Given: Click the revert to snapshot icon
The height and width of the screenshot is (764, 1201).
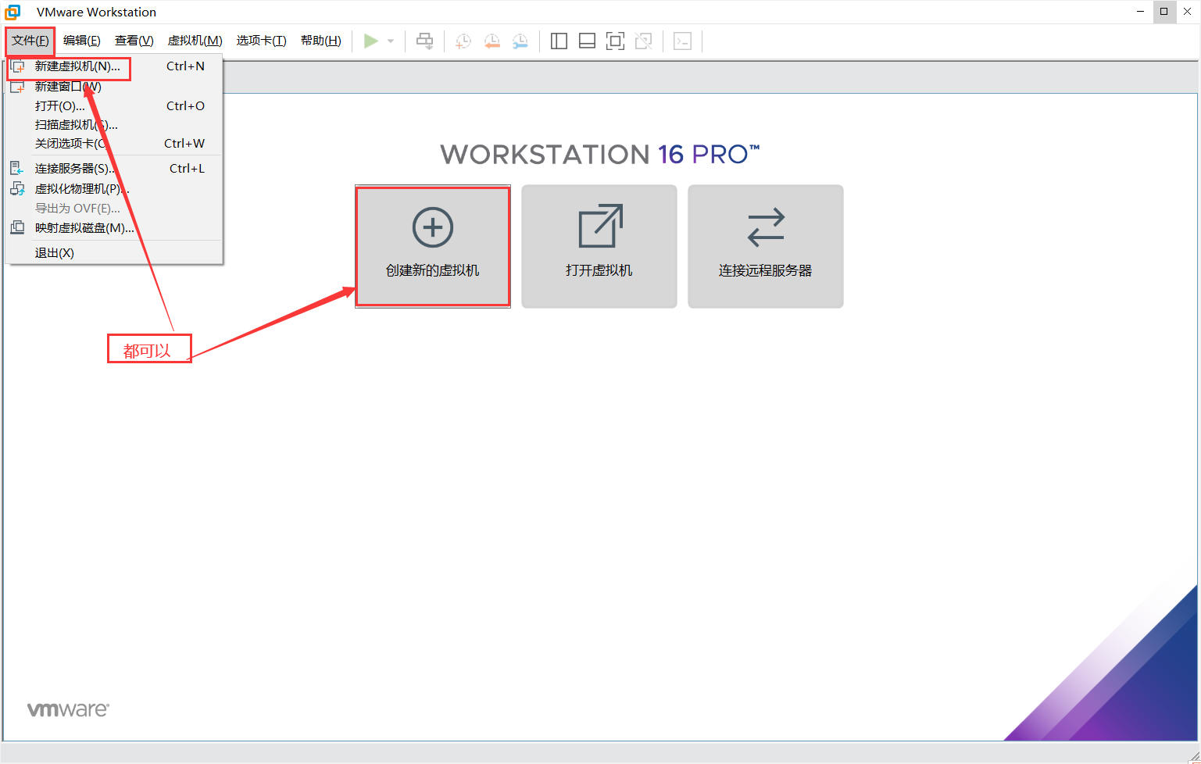Looking at the screenshot, I should (x=491, y=41).
